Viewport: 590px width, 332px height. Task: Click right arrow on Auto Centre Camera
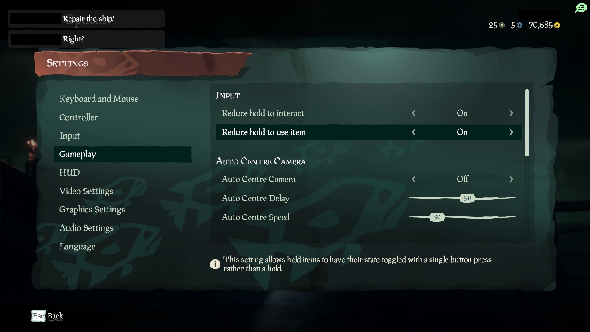511,179
